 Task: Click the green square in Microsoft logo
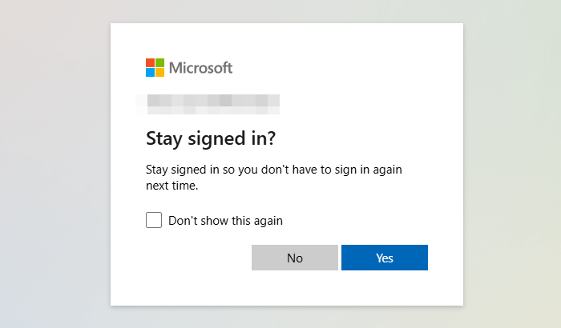(159, 62)
